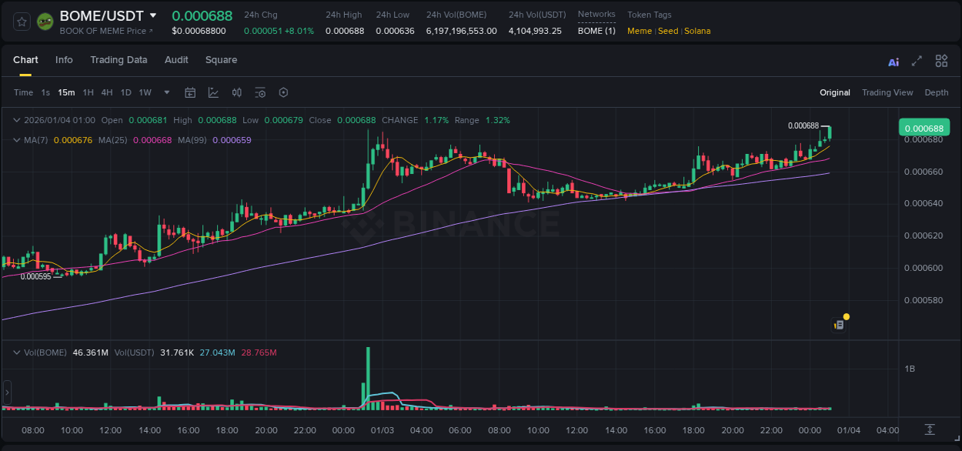This screenshot has height=451, width=962.
Task: Click the yellow chat support bubble on chart
Action: click(x=845, y=316)
